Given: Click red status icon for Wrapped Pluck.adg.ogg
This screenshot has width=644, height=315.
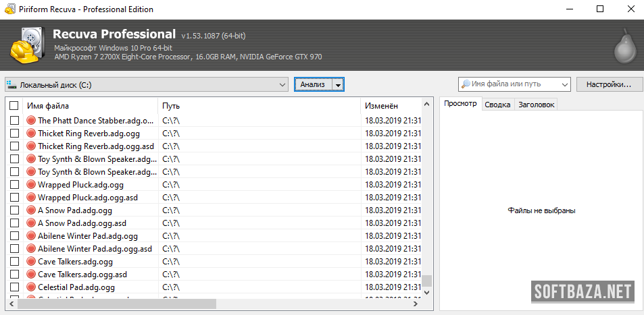Looking at the screenshot, I should point(31,185).
